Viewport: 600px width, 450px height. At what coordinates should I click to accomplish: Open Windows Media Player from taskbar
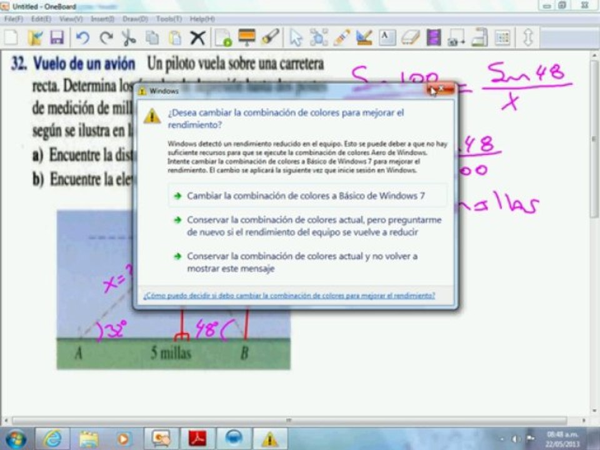(123, 439)
